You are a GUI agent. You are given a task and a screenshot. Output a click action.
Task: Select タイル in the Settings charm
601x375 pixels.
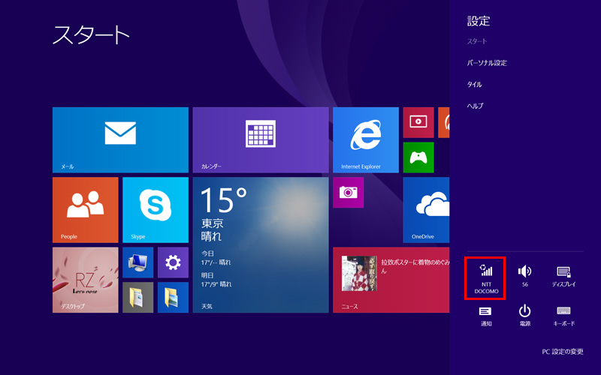(x=474, y=84)
